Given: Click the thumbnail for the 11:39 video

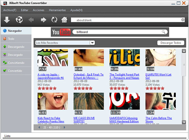Looking at the screenshot, I should 125,101.
